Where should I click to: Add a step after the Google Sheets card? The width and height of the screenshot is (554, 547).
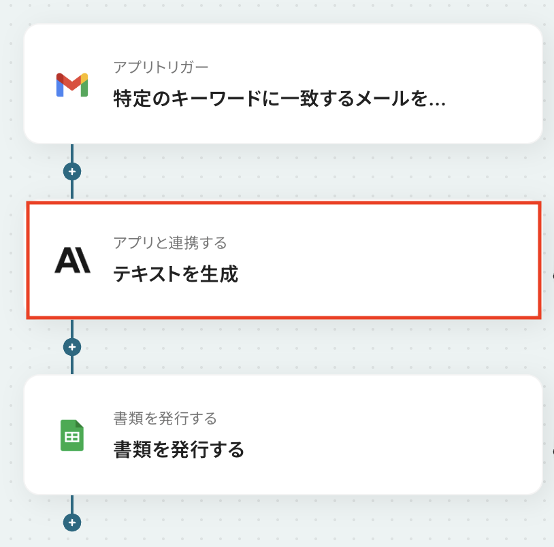[x=72, y=523]
